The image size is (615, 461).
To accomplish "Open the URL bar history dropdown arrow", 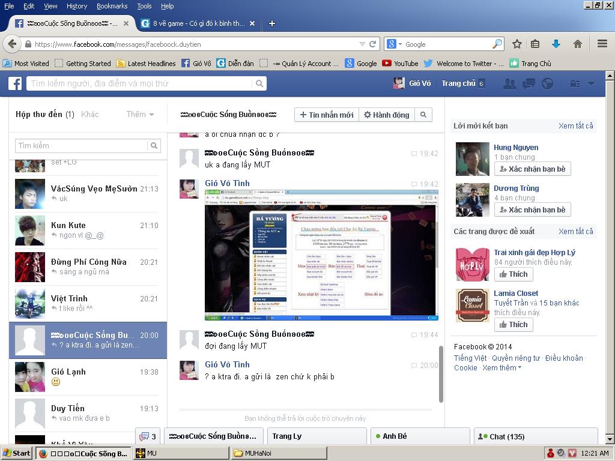I will point(362,44).
